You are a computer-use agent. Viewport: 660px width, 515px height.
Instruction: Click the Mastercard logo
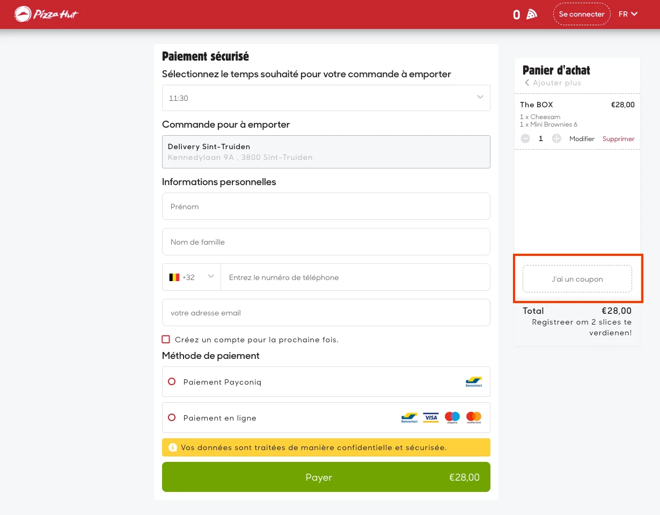point(474,417)
